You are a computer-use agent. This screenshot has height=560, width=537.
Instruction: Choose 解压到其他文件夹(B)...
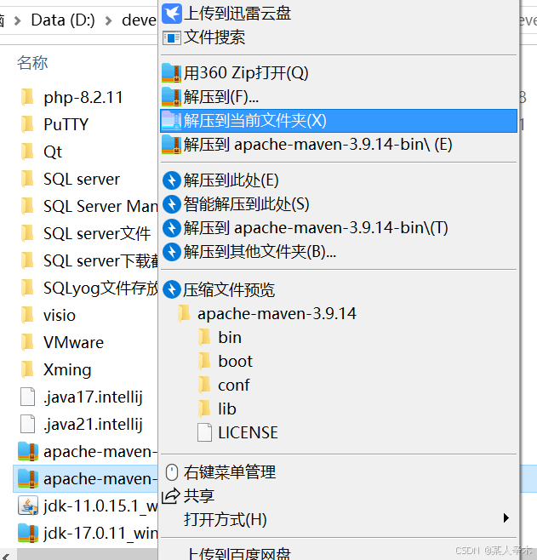pos(339,252)
